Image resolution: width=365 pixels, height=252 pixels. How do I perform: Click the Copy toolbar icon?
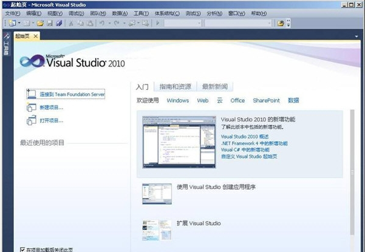click(x=80, y=23)
